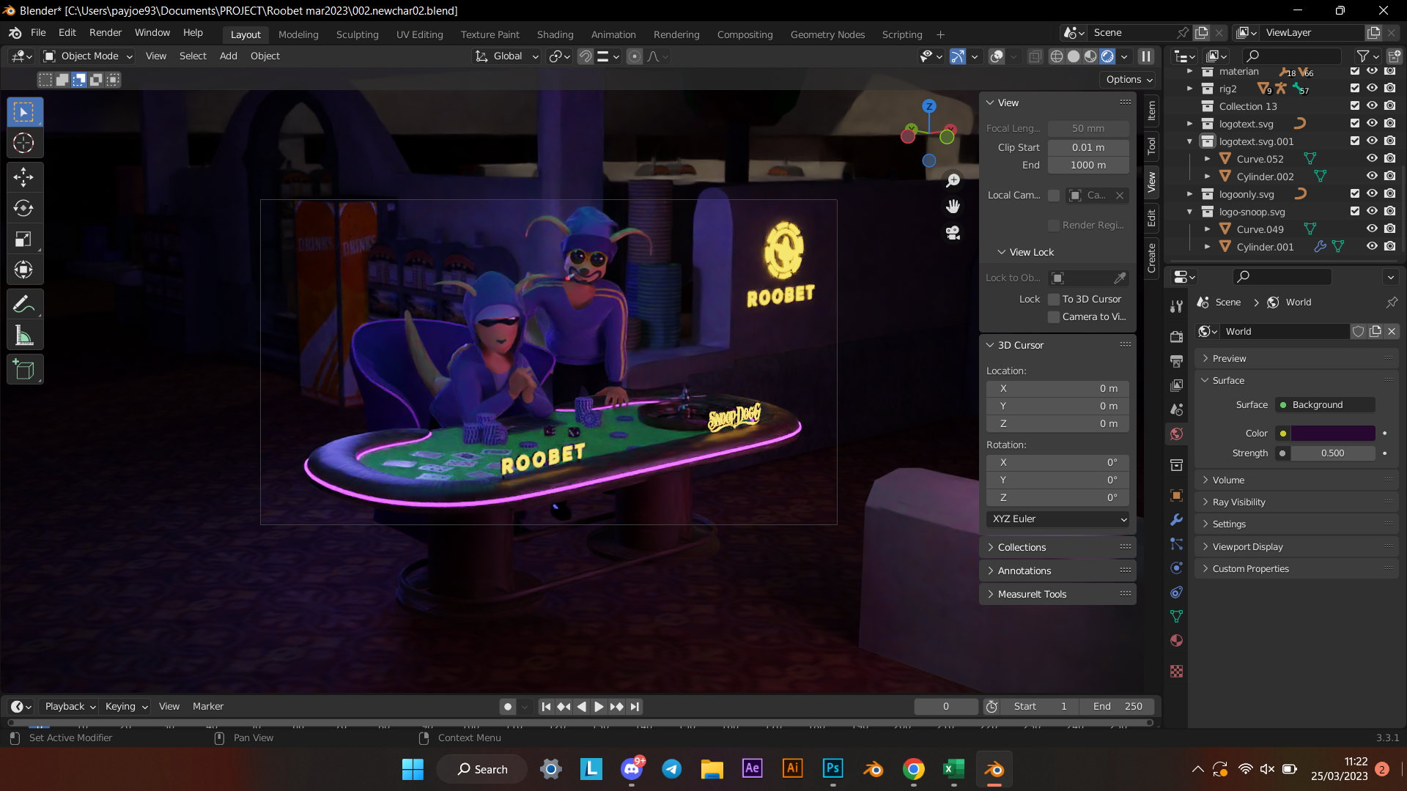Activate the Scale tool

coord(24,239)
